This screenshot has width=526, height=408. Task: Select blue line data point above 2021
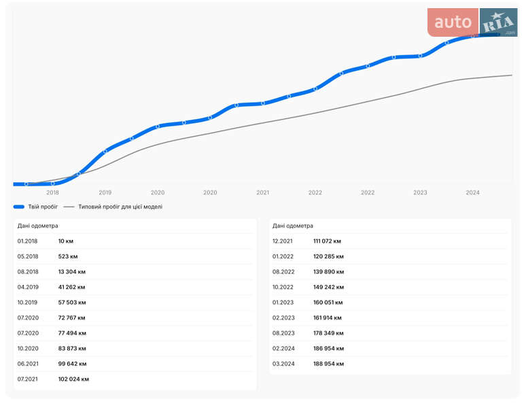(x=263, y=103)
